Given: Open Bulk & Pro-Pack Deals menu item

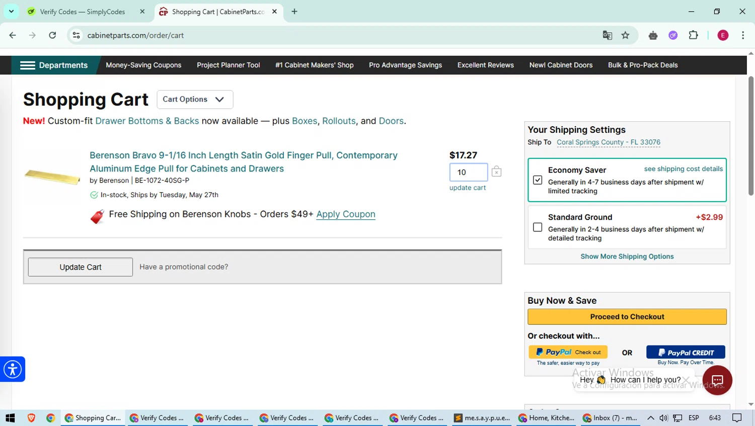Looking at the screenshot, I should pos(643,65).
